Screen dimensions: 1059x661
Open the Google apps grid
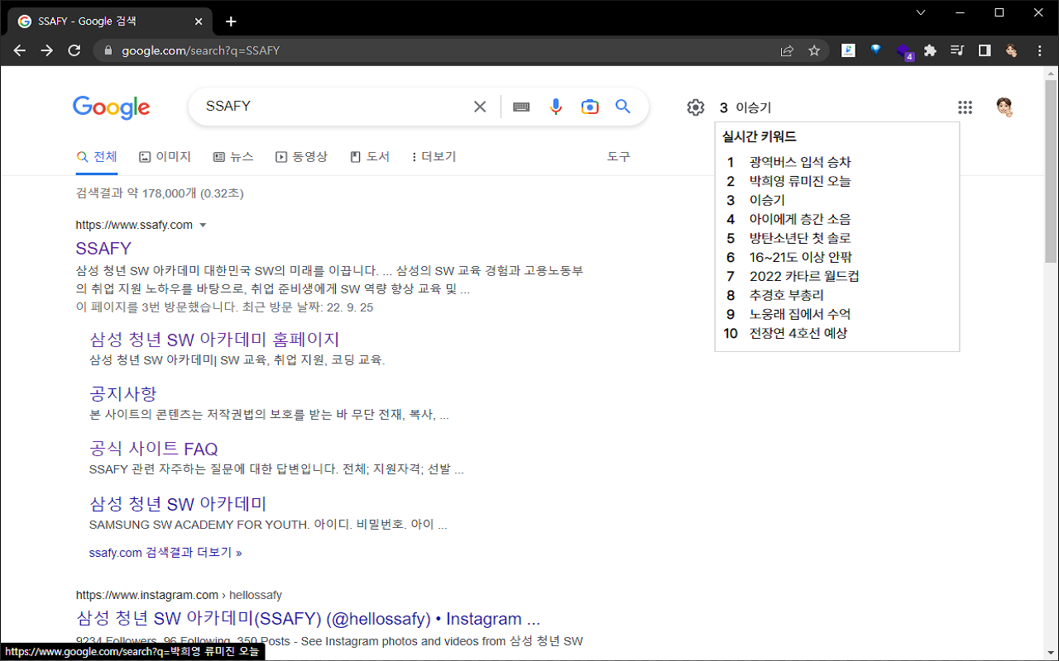click(x=965, y=107)
